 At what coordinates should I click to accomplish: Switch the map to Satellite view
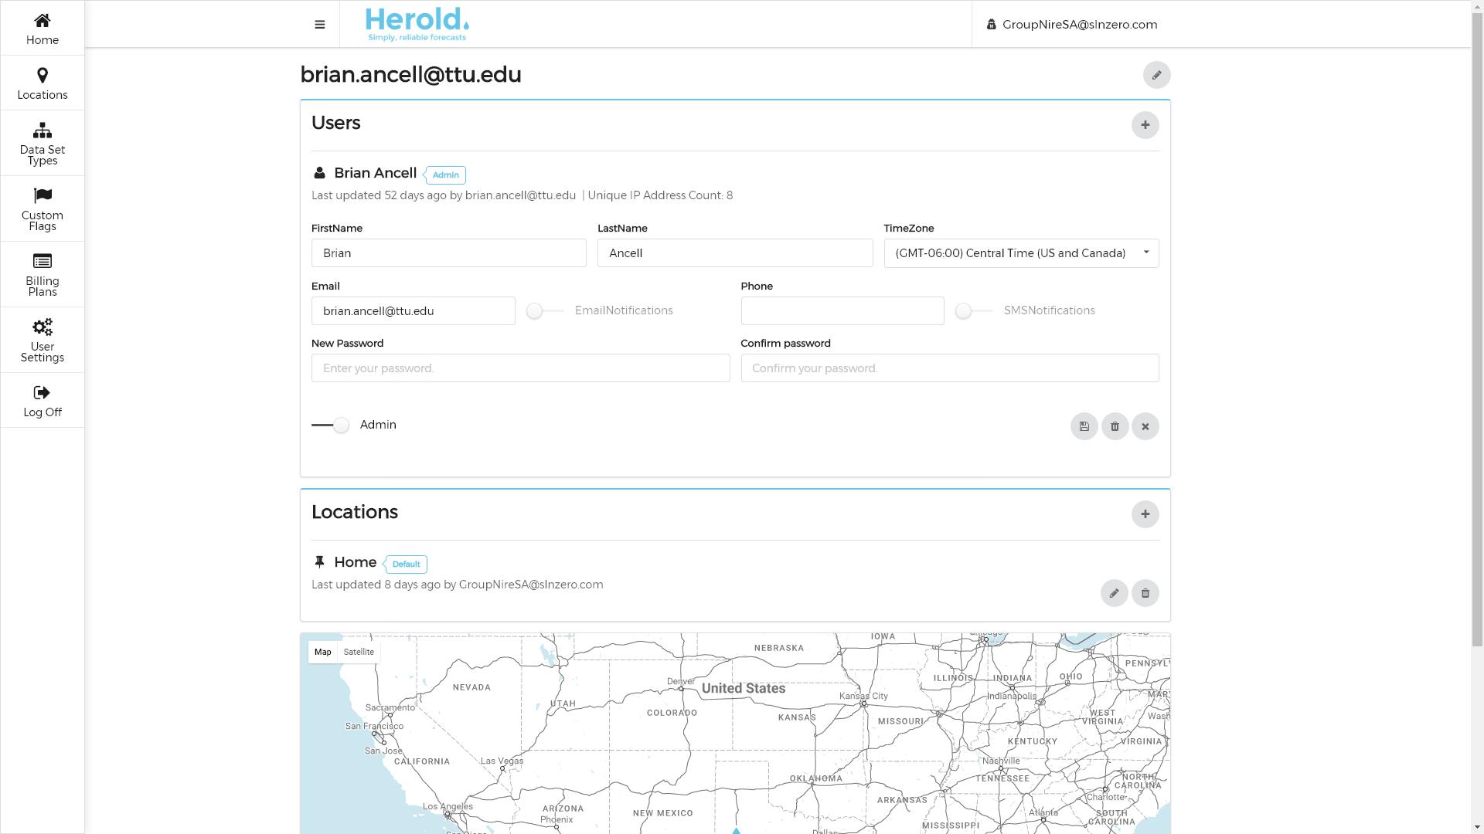358,652
